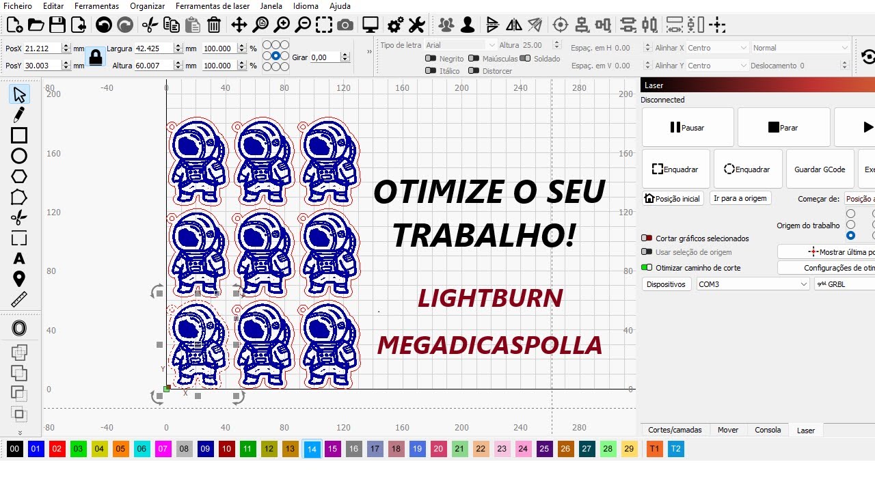Open the Ferramentas de laser menu
The width and height of the screenshot is (875, 492).
point(213,6)
